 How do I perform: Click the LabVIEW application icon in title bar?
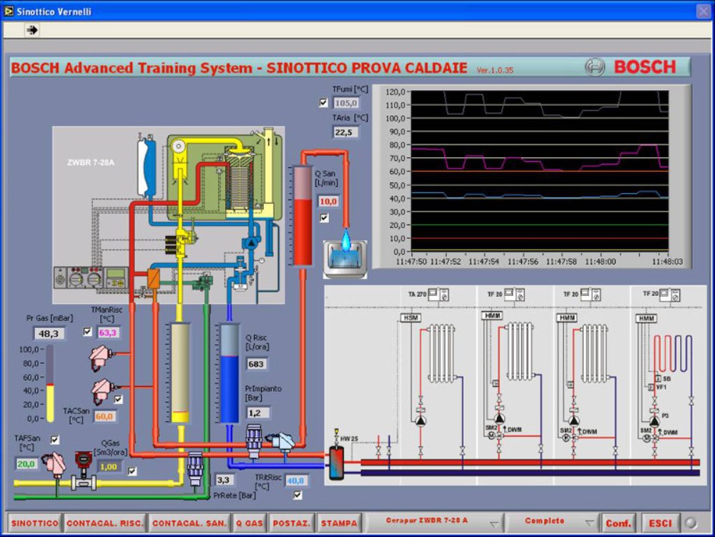click(8, 11)
